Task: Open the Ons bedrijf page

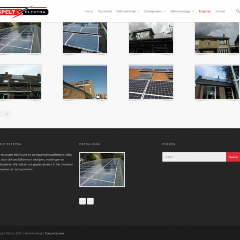Action: (105, 11)
